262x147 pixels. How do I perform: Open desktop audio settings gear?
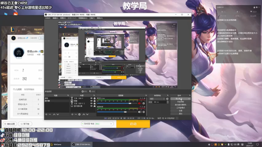pyautogui.click(x=144, y=112)
